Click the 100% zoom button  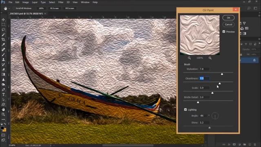[41, 8]
